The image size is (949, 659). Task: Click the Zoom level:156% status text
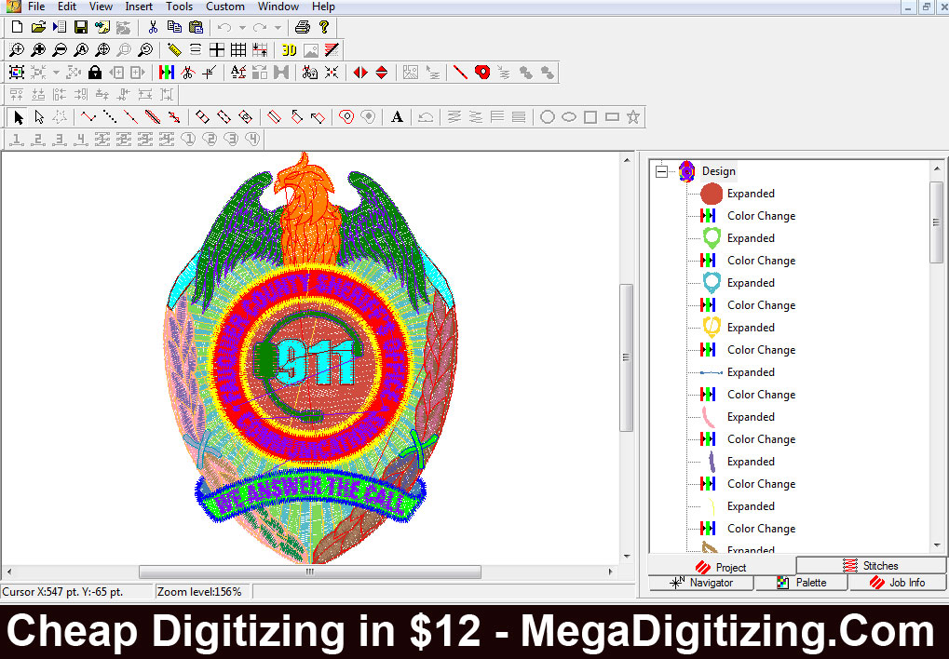pos(199,592)
